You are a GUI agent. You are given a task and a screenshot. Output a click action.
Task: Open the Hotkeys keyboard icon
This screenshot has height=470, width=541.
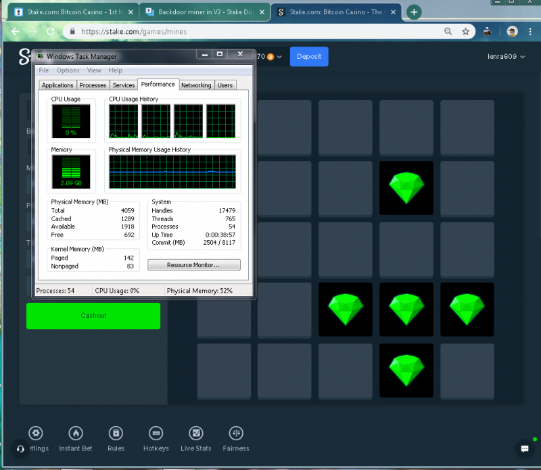[156, 433]
